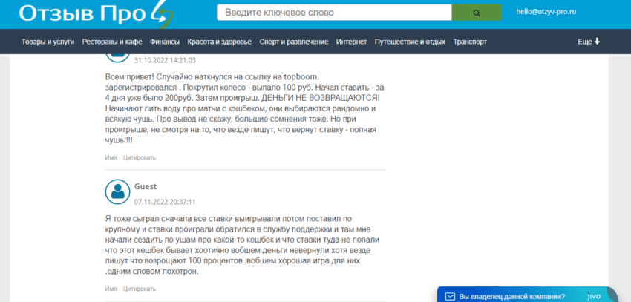
Task: Click the review text starting with Всем привет
Action: 245,108
